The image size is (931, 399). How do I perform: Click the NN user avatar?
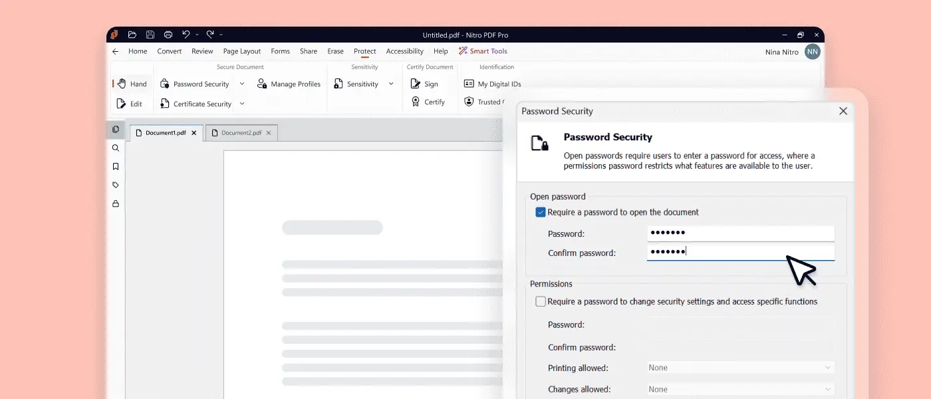(812, 52)
